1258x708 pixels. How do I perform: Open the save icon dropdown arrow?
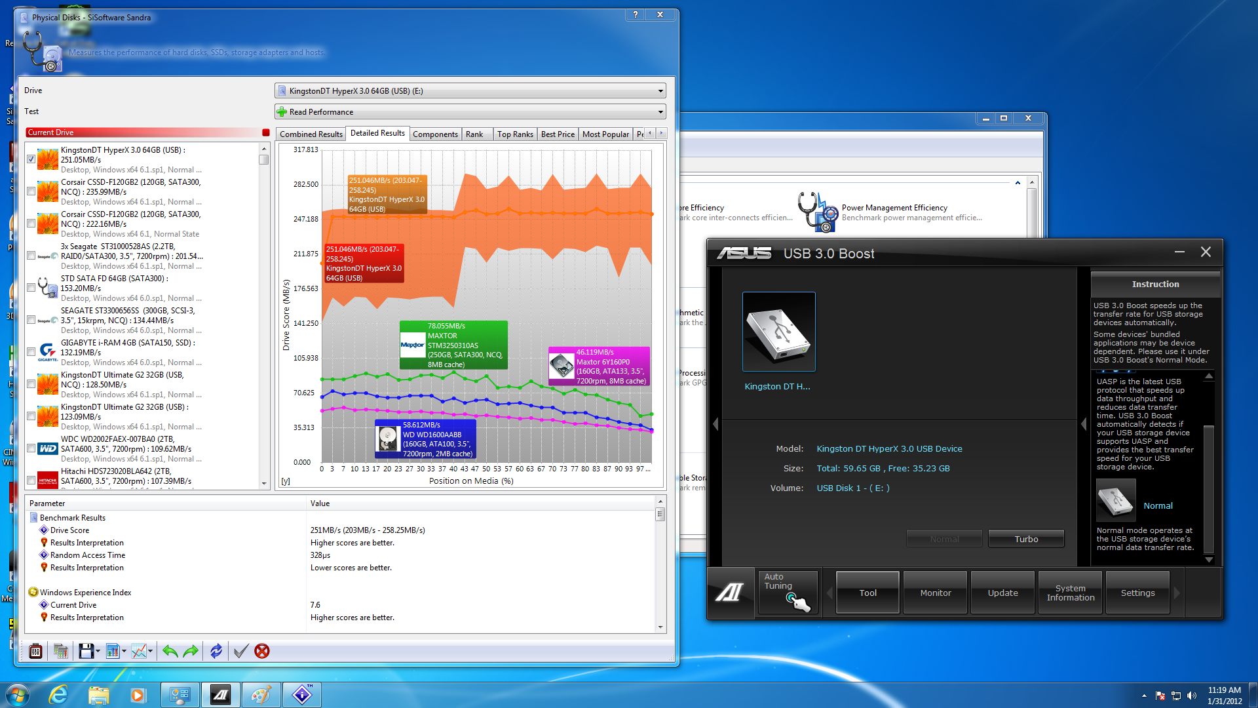click(98, 651)
